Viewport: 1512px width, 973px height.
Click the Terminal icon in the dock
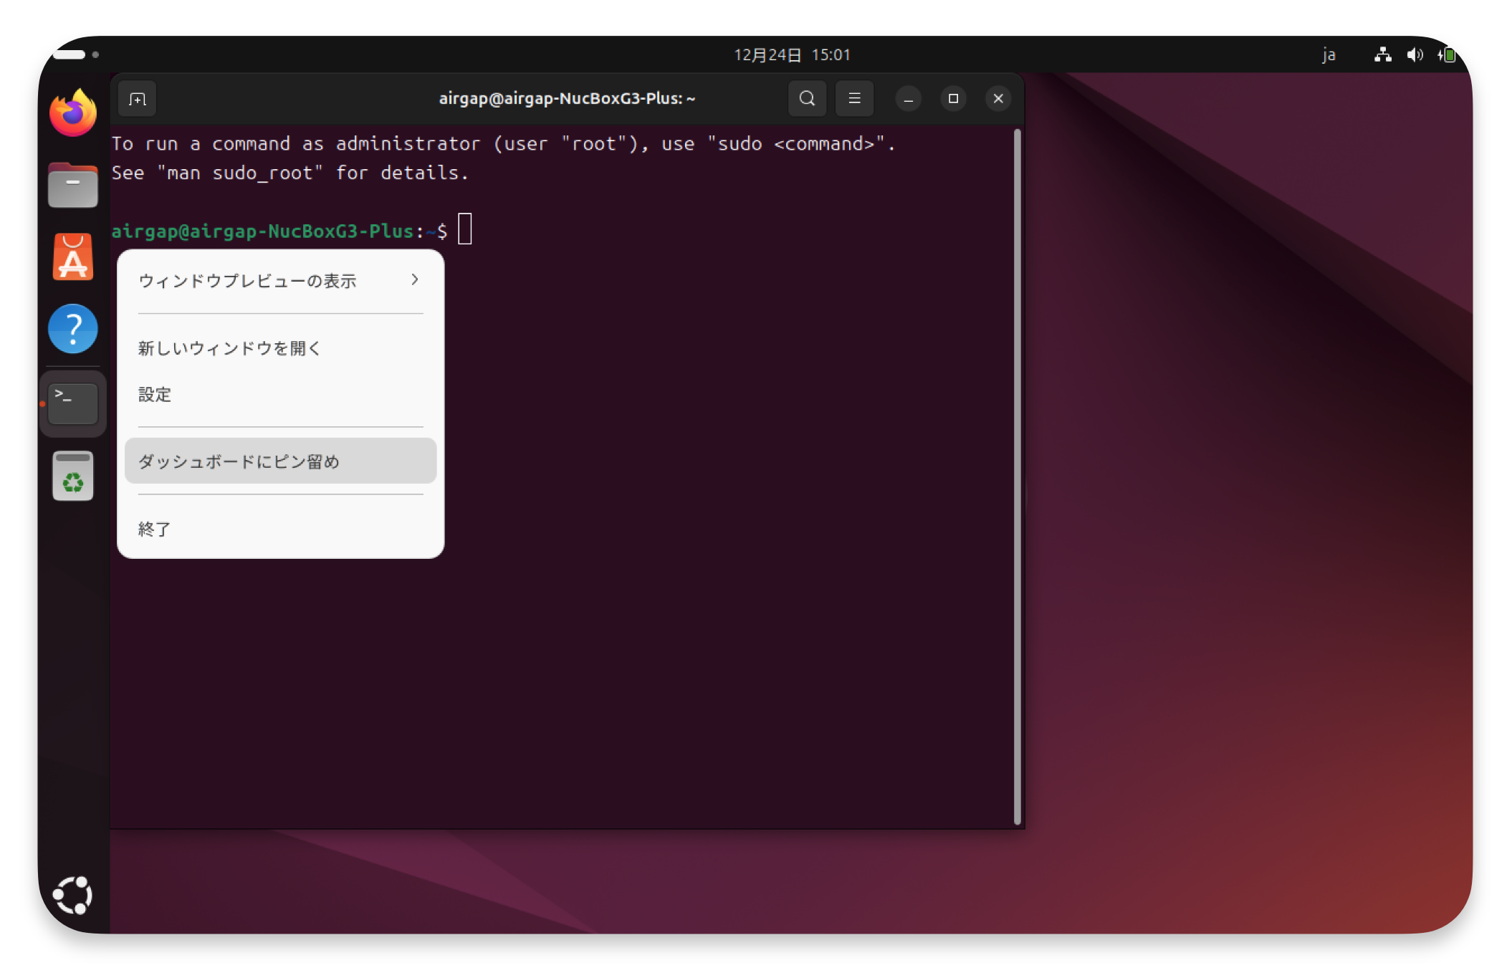[73, 403]
